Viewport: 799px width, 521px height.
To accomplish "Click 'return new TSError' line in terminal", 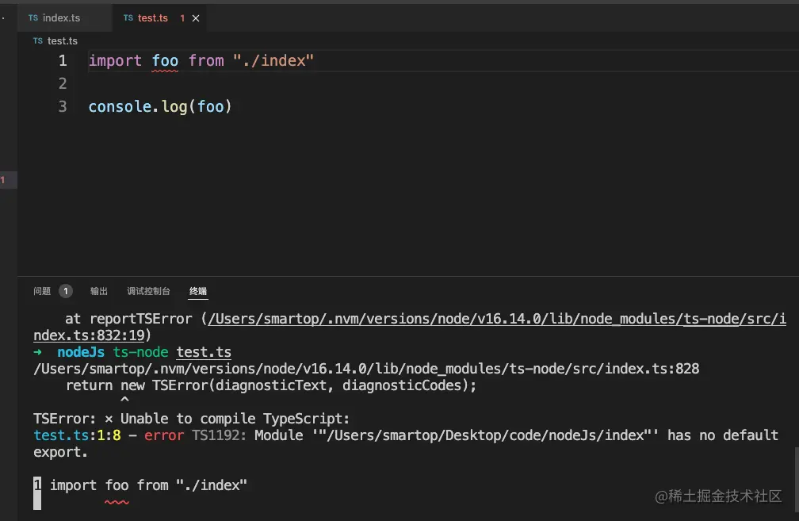I will coord(271,385).
